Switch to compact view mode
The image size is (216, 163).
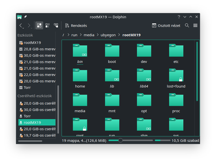tap(48, 25)
